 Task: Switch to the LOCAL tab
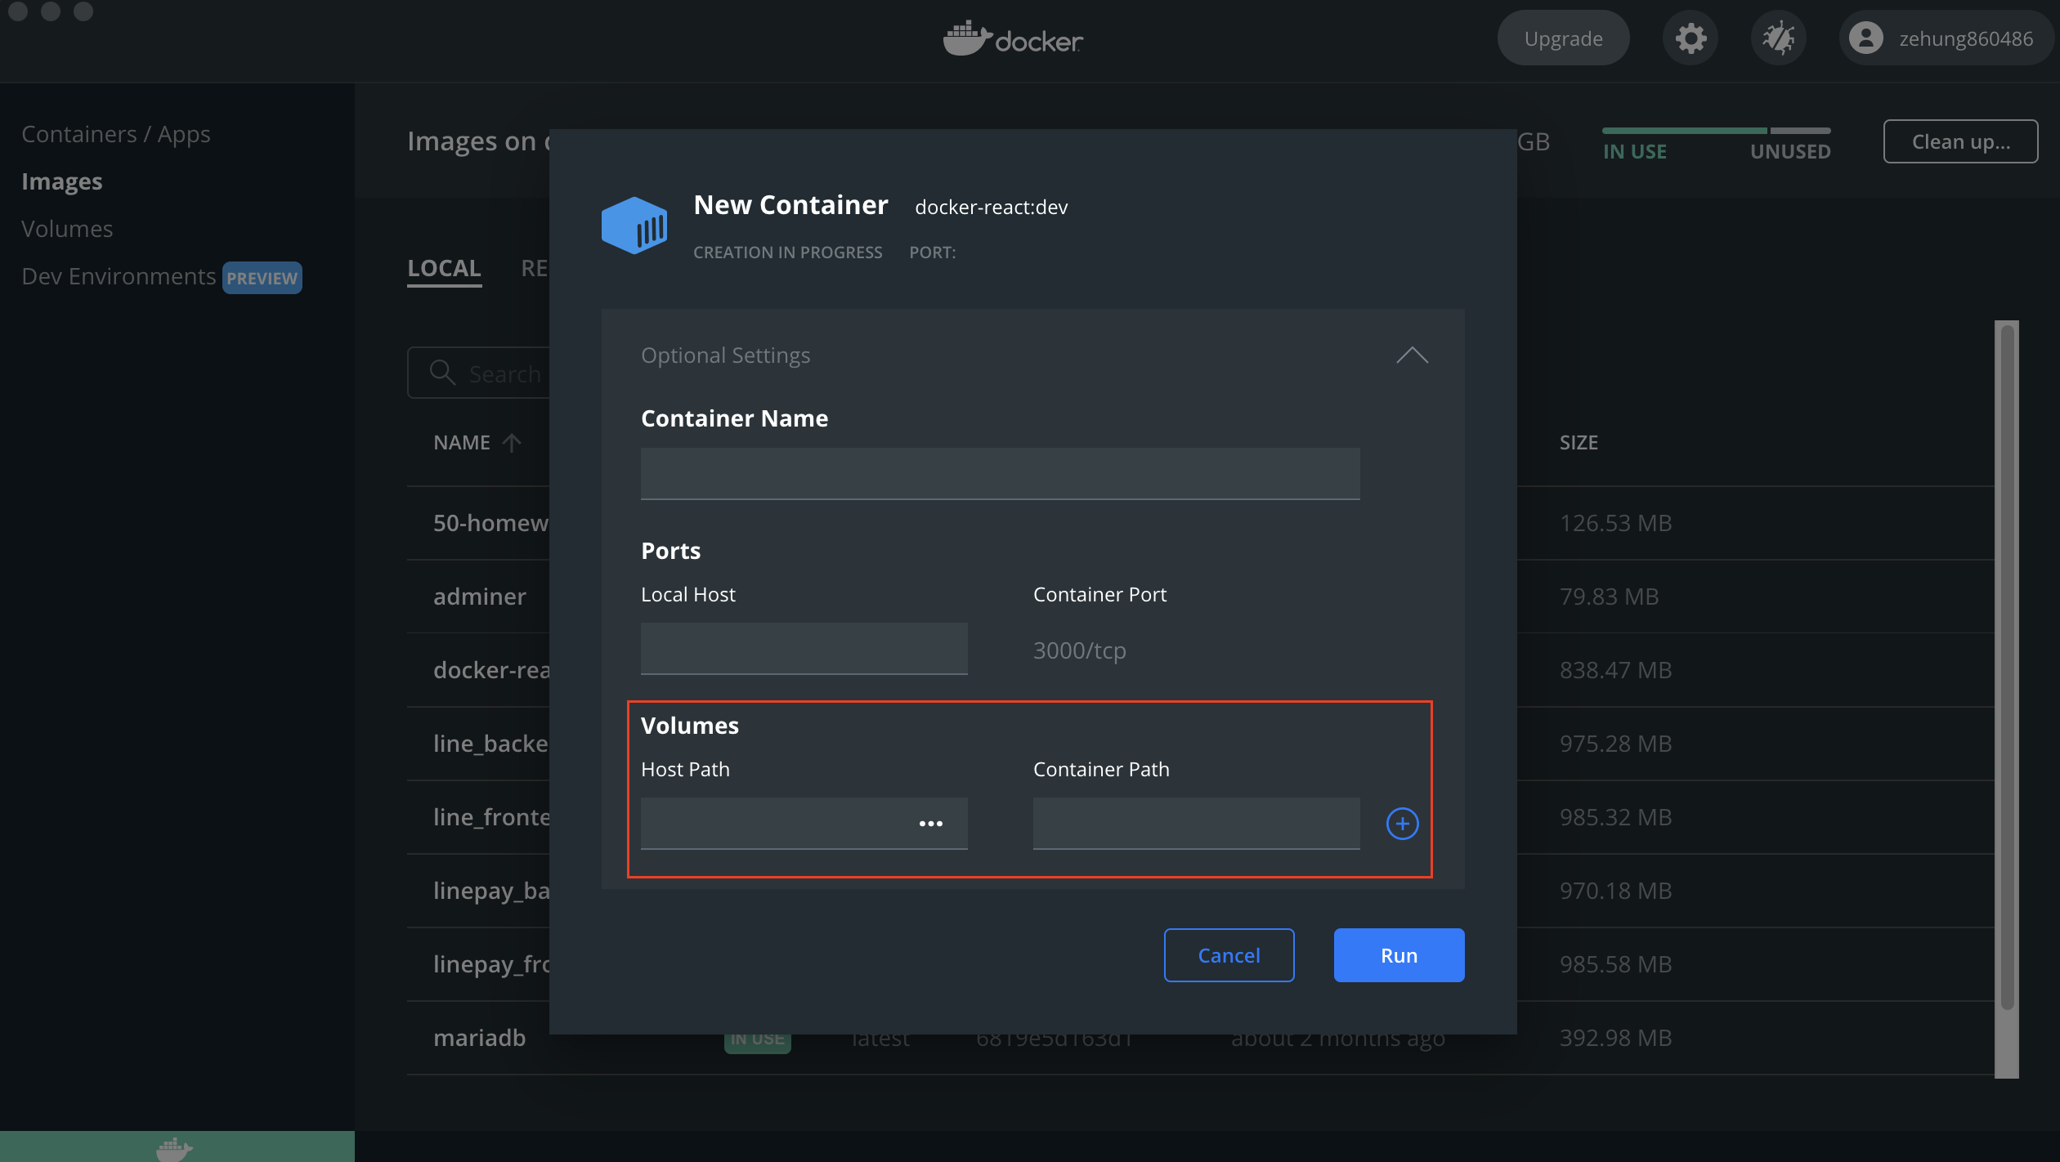tap(443, 267)
